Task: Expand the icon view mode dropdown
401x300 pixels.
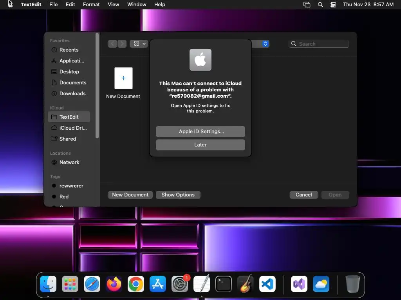Action: pos(139,44)
